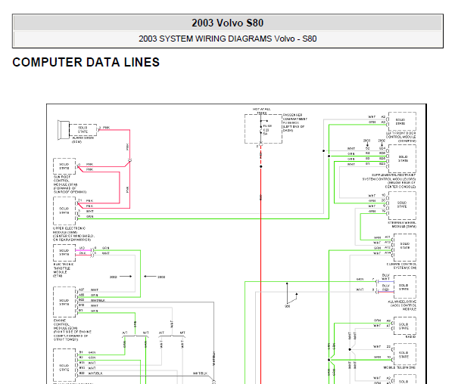Click the Electronic Throttle Module (ETM) label
Image resolution: width=458 pixels, height=384 pixels.
(64, 270)
